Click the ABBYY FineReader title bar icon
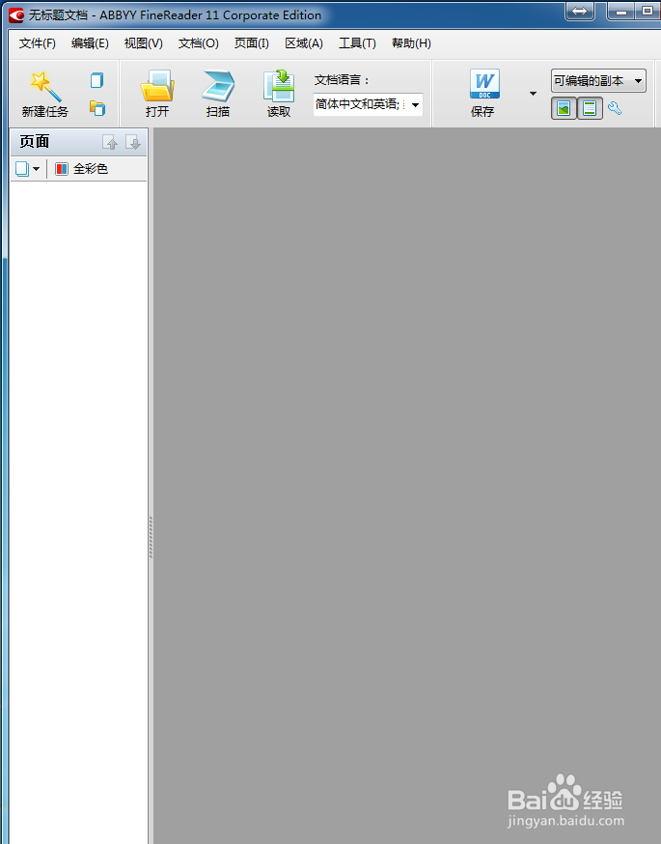The height and width of the screenshot is (844, 661). (16, 15)
